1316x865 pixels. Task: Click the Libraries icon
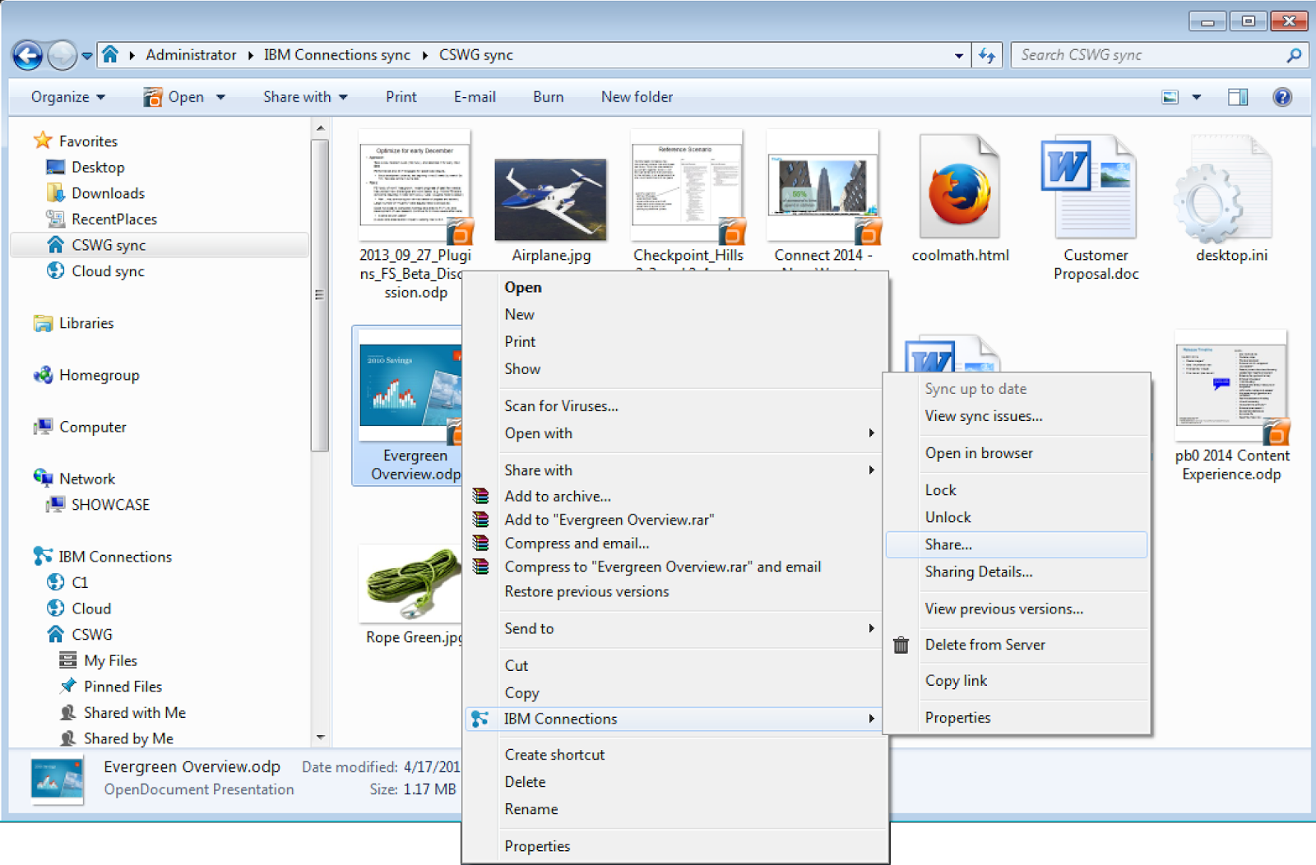[x=43, y=323]
